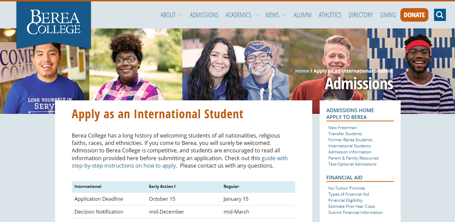Click the Decision Notification row label
Viewport: 455px width, 222px height.
(99, 212)
